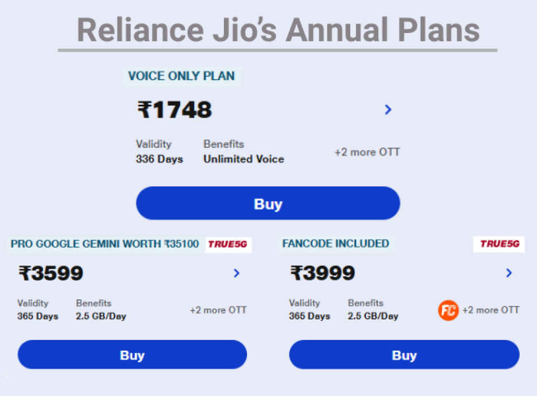
Task: Click the blue chevron beside ₹3999
Action: 509,273
